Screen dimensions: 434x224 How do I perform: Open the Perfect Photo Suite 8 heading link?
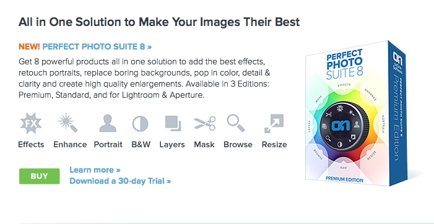(x=97, y=46)
